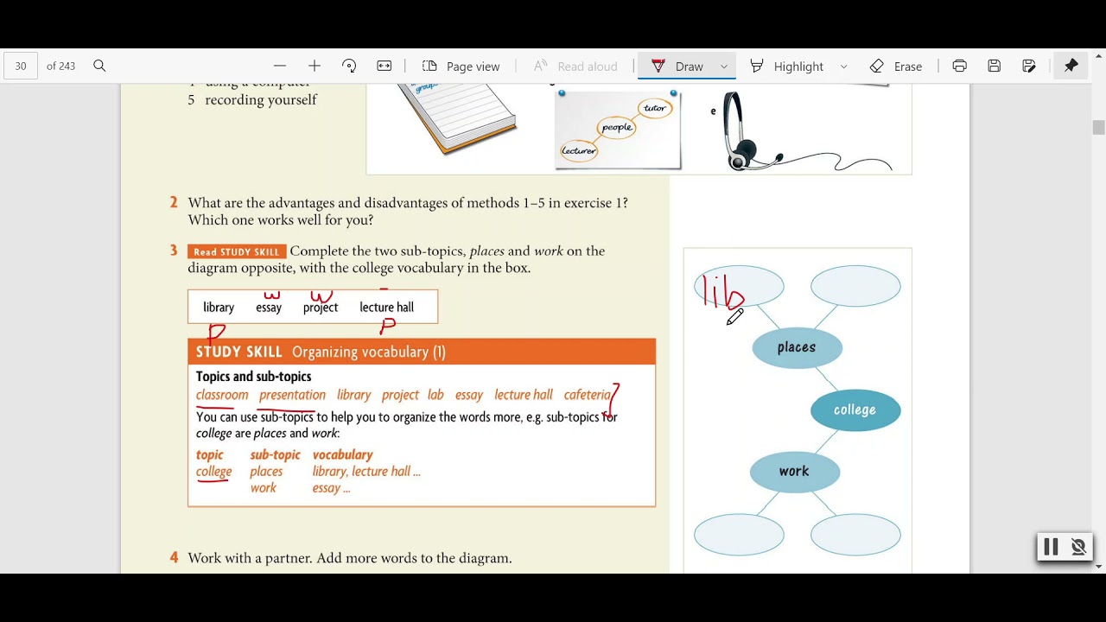Click the word 'library' in the box
Image resolution: width=1106 pixels, height=622 pixels.
(219, 308)
